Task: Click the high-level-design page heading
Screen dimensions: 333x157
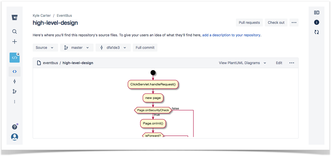Action: coord(55,23)
